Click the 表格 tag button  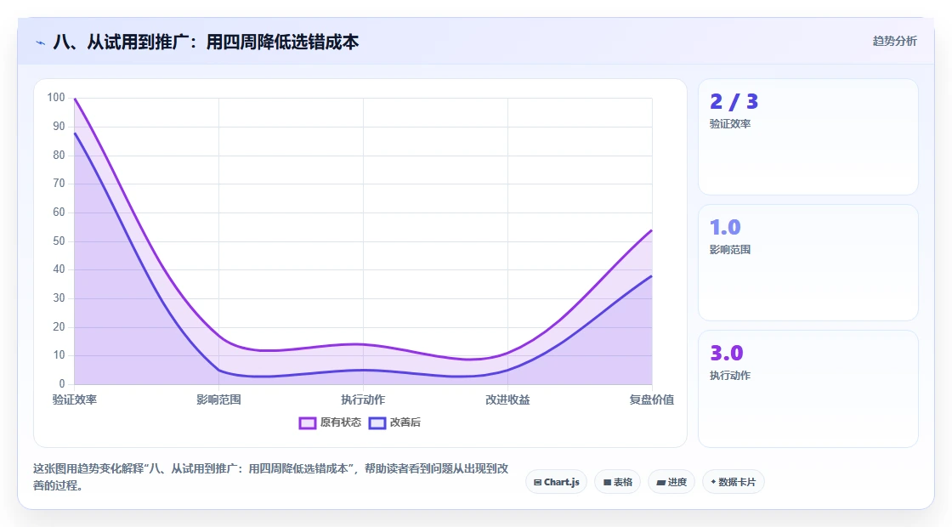(617, 482)
